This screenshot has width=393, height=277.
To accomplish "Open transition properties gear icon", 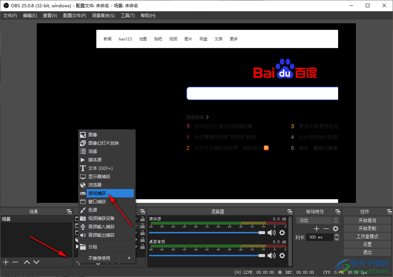I will [335, 229].
